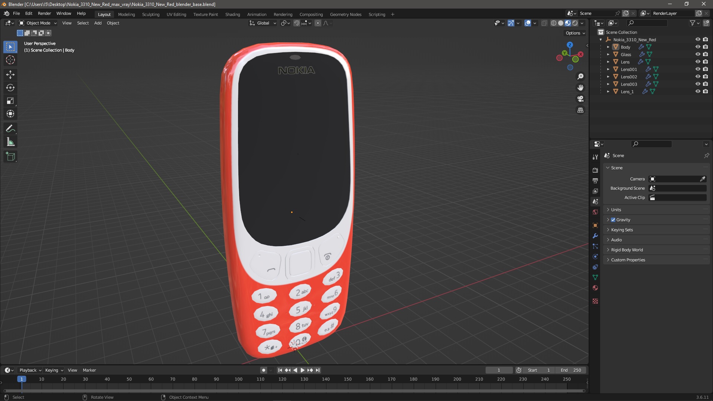This screenshot has width=713, height=401.
Task: Click the Object menu in header
Action: pos(113,23)
